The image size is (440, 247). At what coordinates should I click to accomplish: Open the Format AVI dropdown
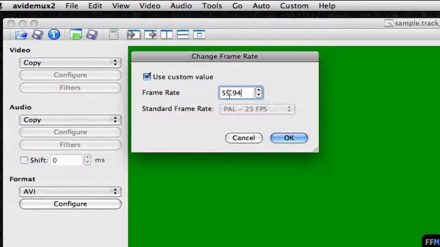70,191
